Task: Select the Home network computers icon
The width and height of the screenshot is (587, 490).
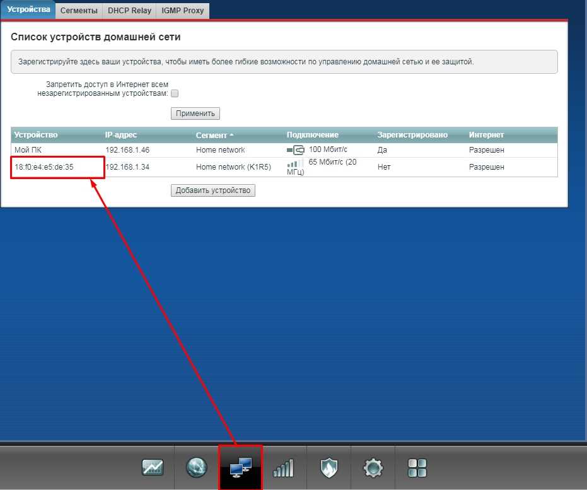Action: [x=240, y=467]
